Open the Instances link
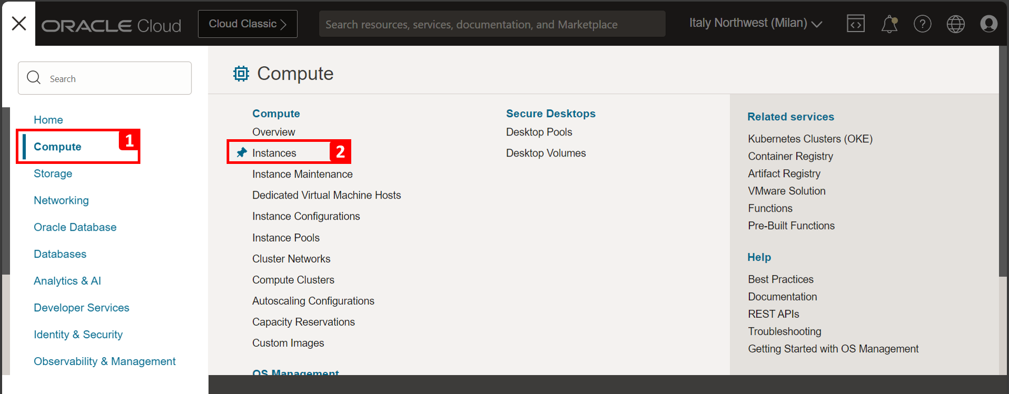 [x=274, y=153]
